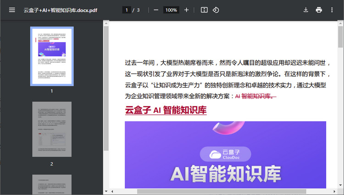
Task: Click the AI智能知识库 banner image
Action: tap(225, 155)
